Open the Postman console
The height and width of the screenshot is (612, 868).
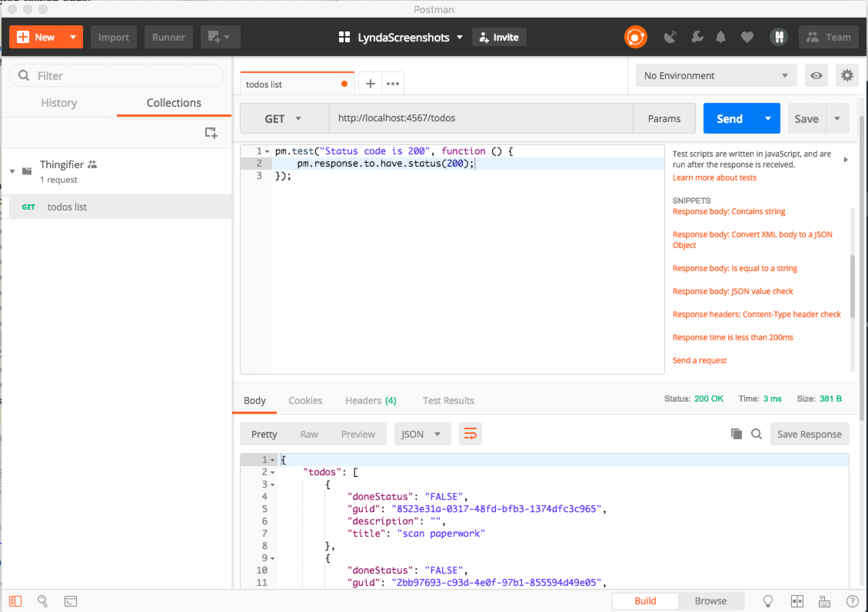[x=71, y=601]
